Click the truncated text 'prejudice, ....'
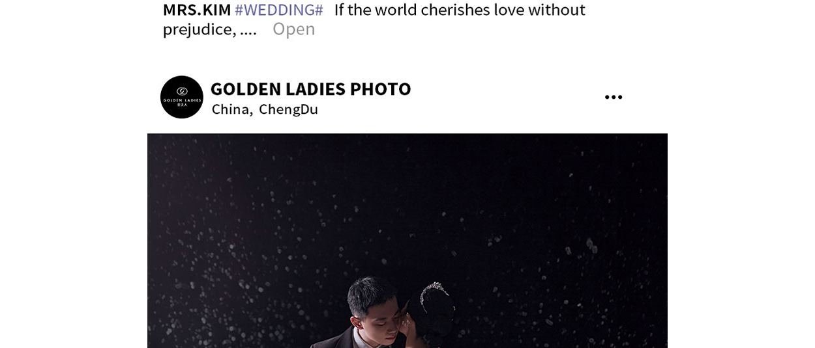This screenshot has width=815, height=348. [x=210, y=29]
